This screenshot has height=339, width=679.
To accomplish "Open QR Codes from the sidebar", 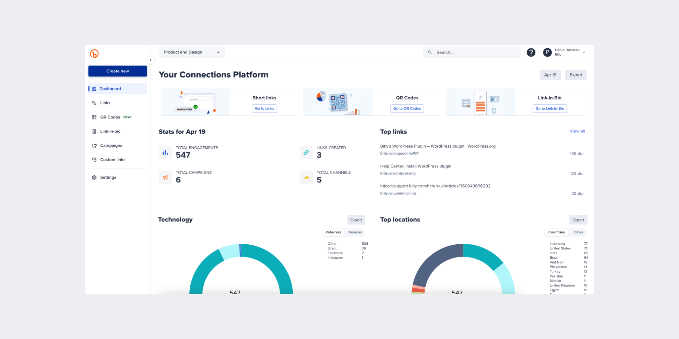I will point(110,117).
